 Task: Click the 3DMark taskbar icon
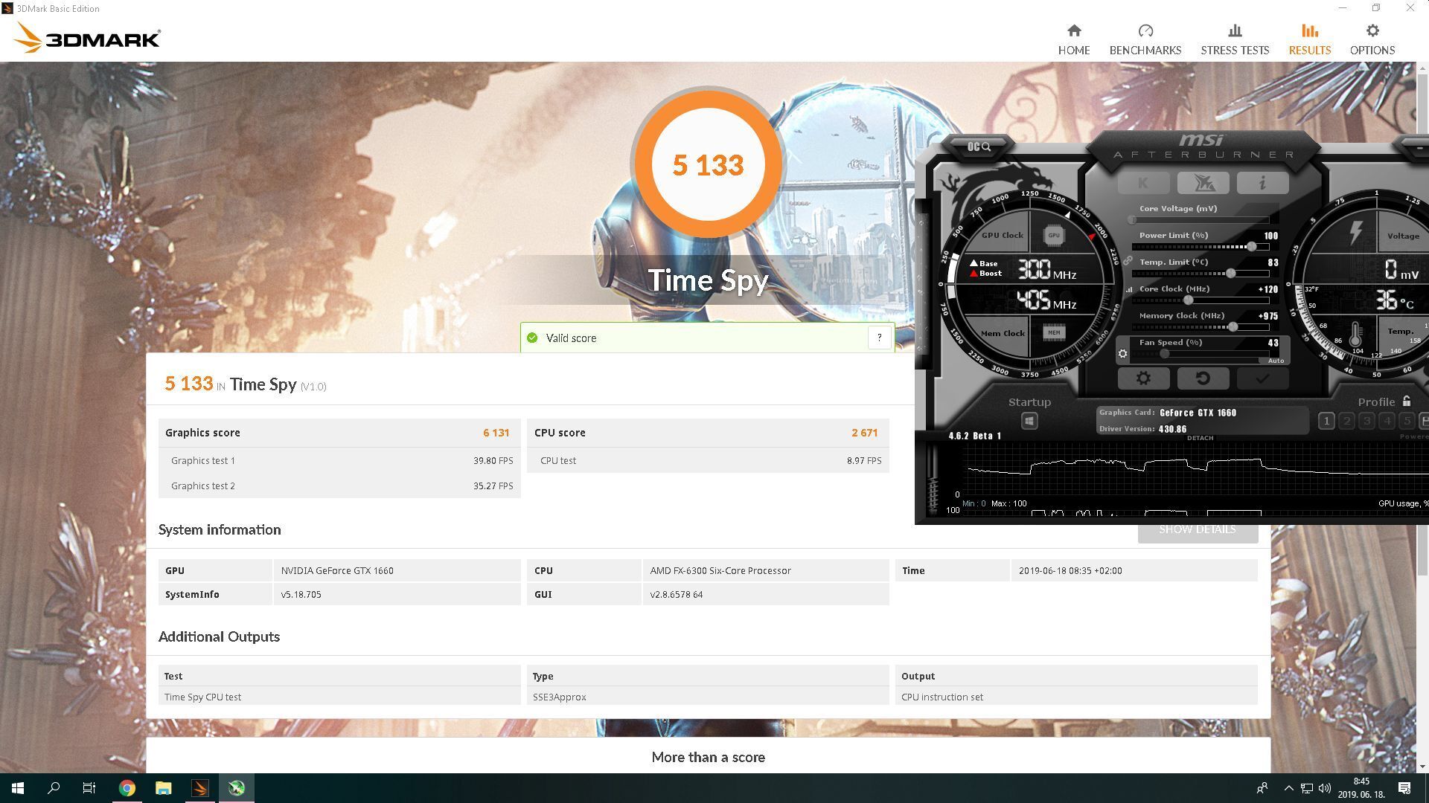point(199,788)
